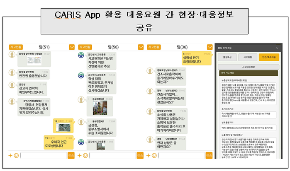
Task: Open 사고현황 button in 팀(36) chat
Action: (x=154, y=47)
